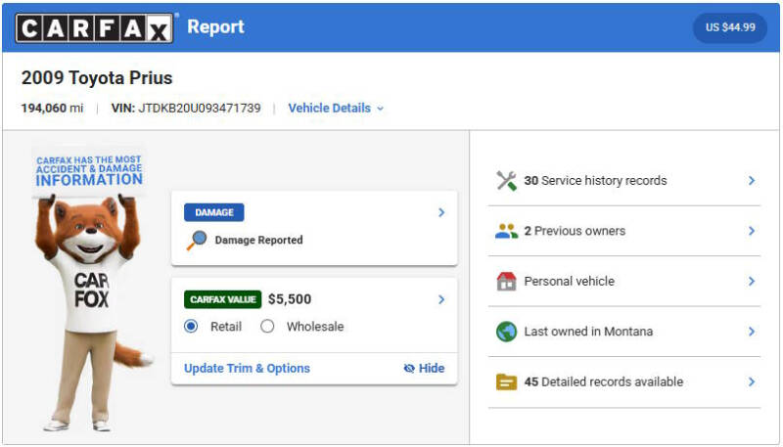The width and height of the screenshot is (783, 447).
Task: Expand Personal vehicle chevron
Action: pos(752,282)
